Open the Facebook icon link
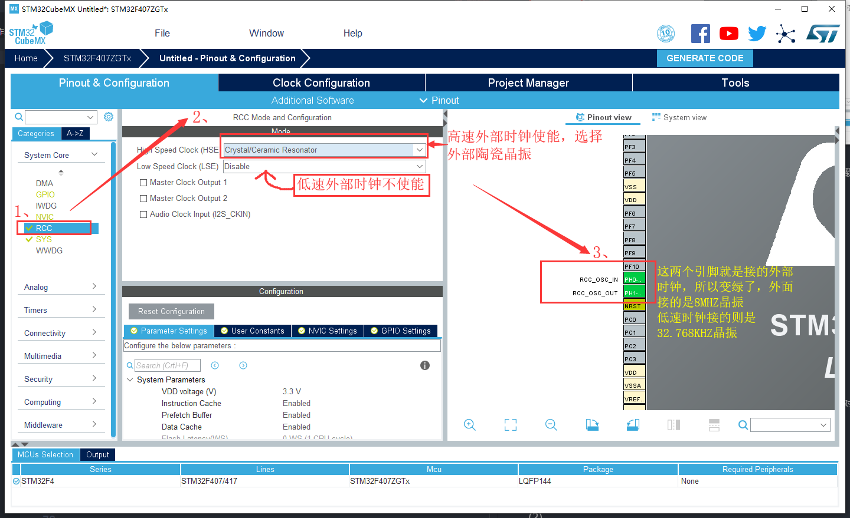The height and width of the screenshot is (518, 850). 701,34
